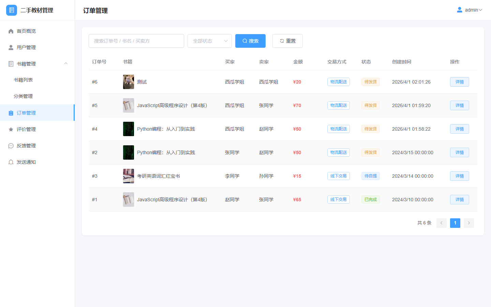Viewport: 491px width, 307px height.
Task: Click the blue 搜索 button
Action: pos(250,41)
